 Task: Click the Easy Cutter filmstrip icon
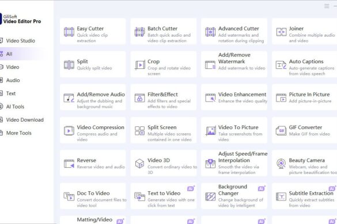tap(69, 32)
